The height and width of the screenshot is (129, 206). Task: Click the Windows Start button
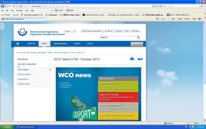[6, 127]
